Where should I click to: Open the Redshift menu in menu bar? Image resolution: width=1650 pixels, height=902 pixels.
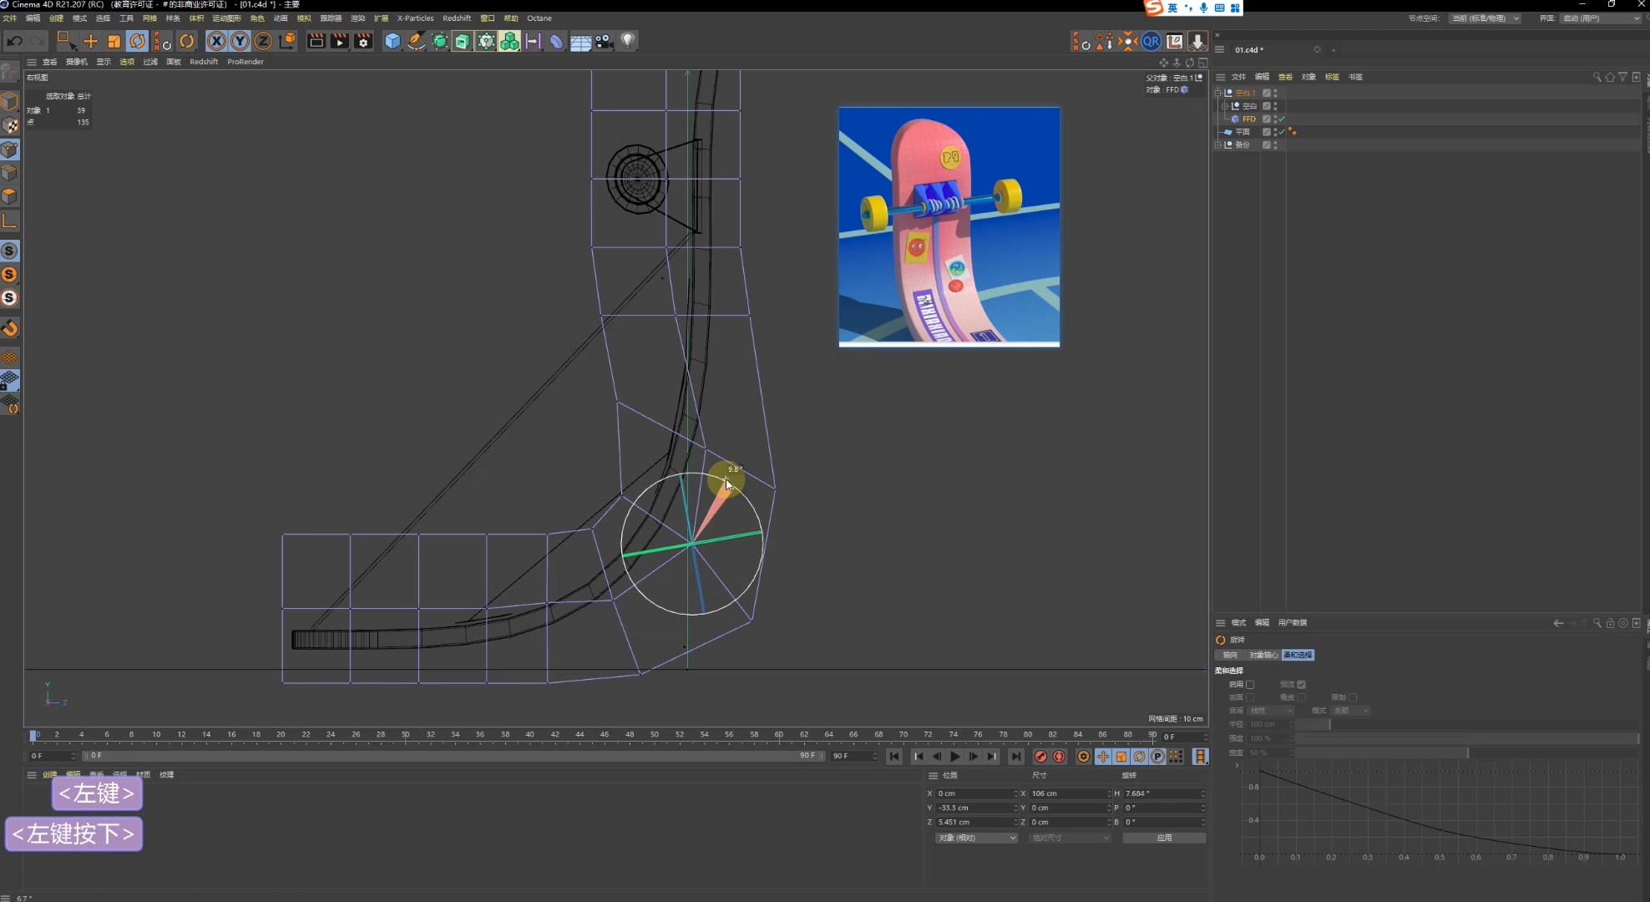456,18
